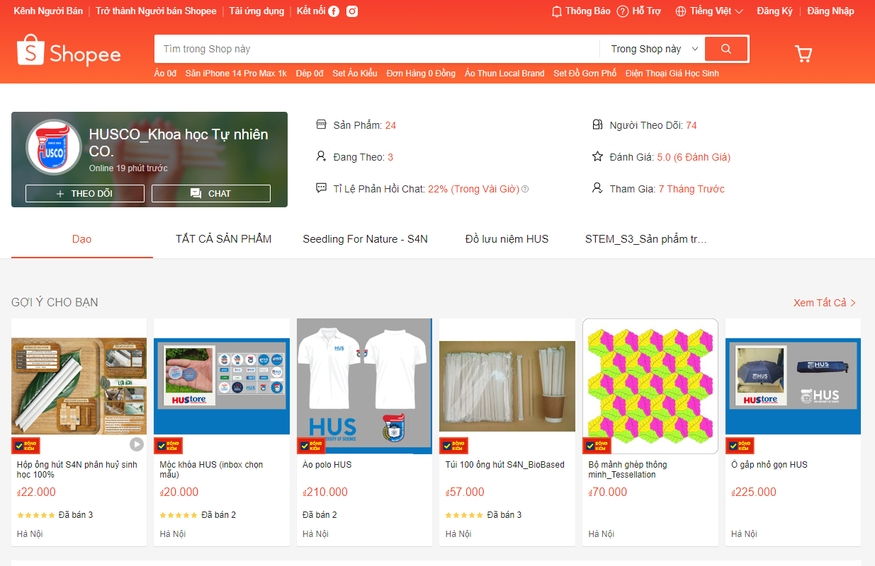Go to Shopee home via logo
The height and width of the screenshot is (566, 875).
point(69,50)
